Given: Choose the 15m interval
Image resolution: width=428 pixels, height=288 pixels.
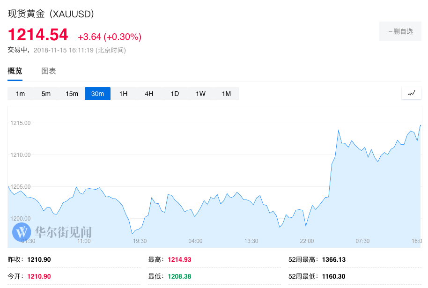Looking at the screenshot, I should pyautogui.click(x=72, y=94).
